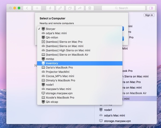The image size is (161, 128).
Task: Choose Dimaty's MacBook Pro
Action: [x=80, y=80]
